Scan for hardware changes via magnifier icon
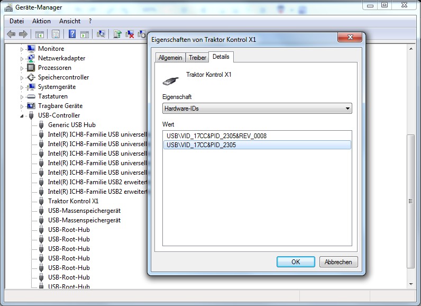This screenshot has width=421, height=306. [101, 34]
